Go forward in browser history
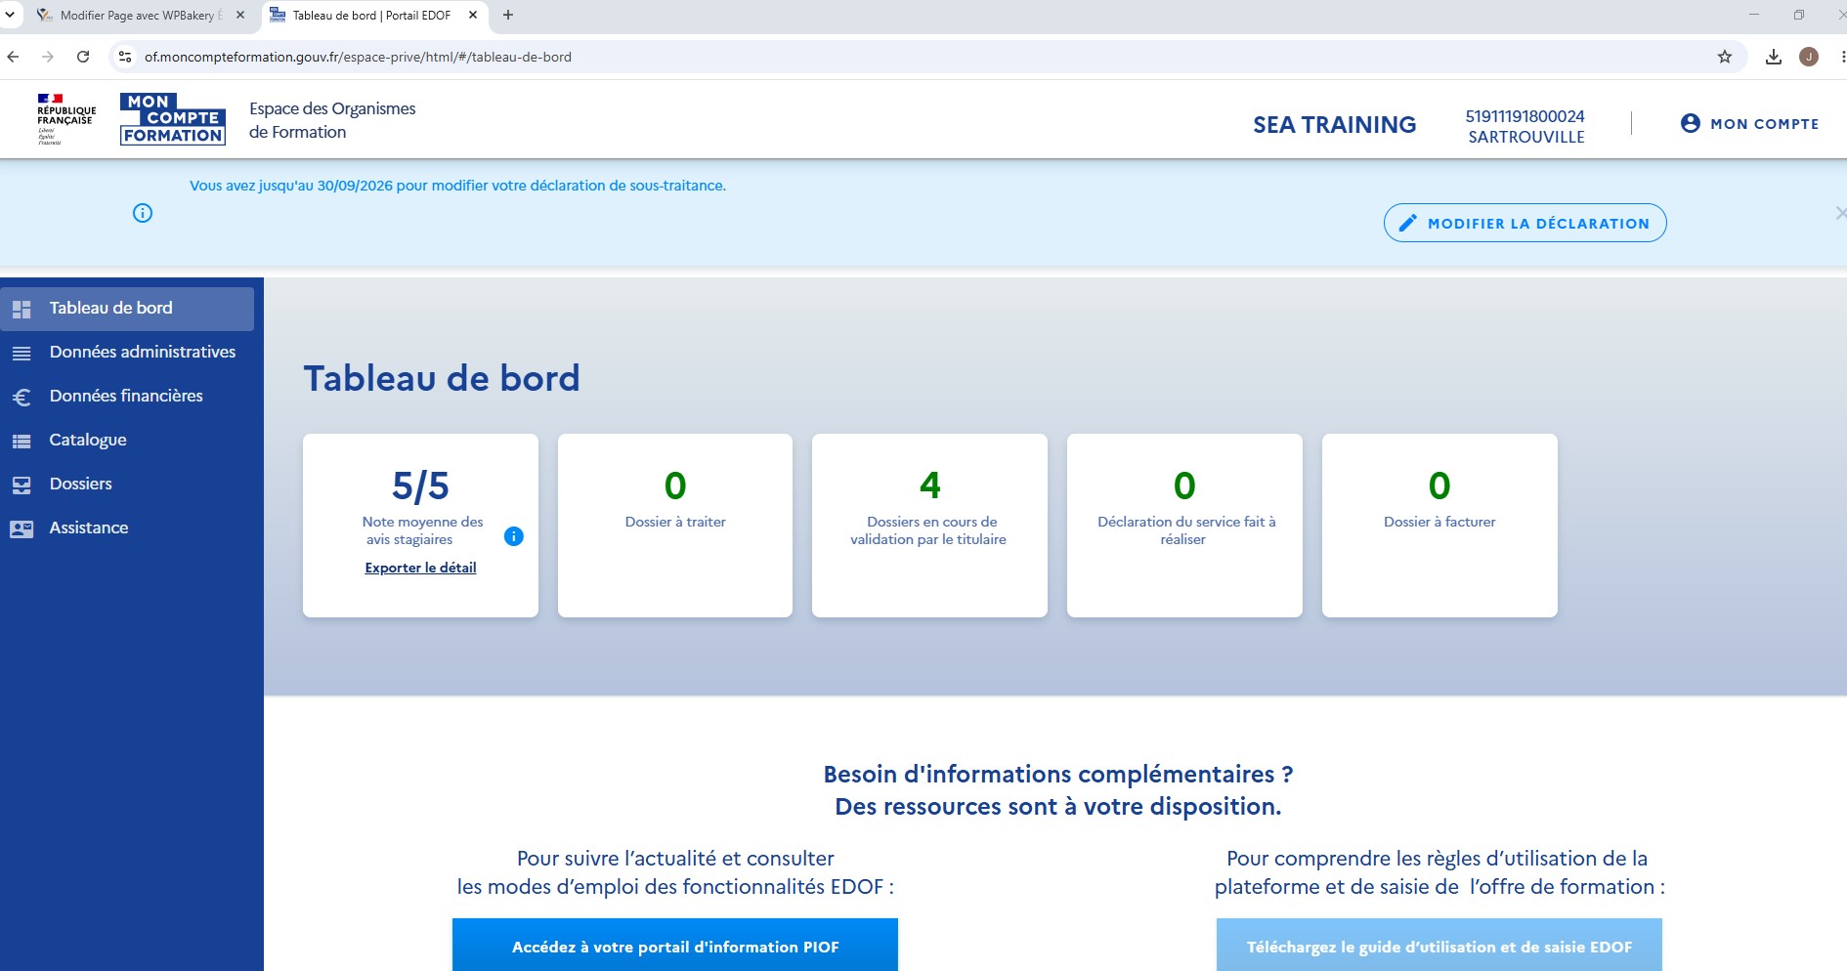 [48, 57]
